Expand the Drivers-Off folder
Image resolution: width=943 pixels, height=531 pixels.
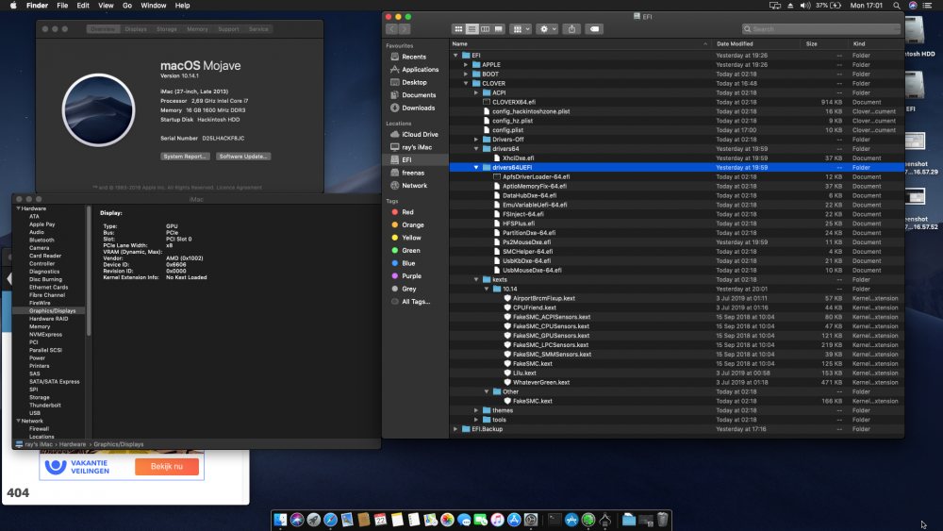pos(475,140)
